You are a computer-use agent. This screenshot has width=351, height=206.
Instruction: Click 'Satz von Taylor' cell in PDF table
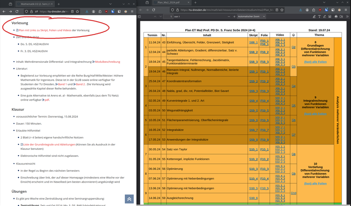click(x=207, y=149)
